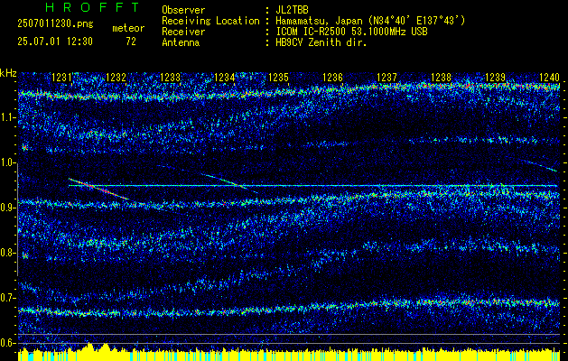Image resolution: width=568 pixels, height=361 pixels.
Task: Click the horizontal cyan carrier line
Action: coord(312,185)
